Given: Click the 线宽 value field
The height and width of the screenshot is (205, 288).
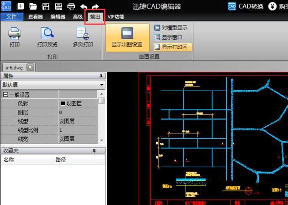Looking at the screenshot, I should coord(78,139).
